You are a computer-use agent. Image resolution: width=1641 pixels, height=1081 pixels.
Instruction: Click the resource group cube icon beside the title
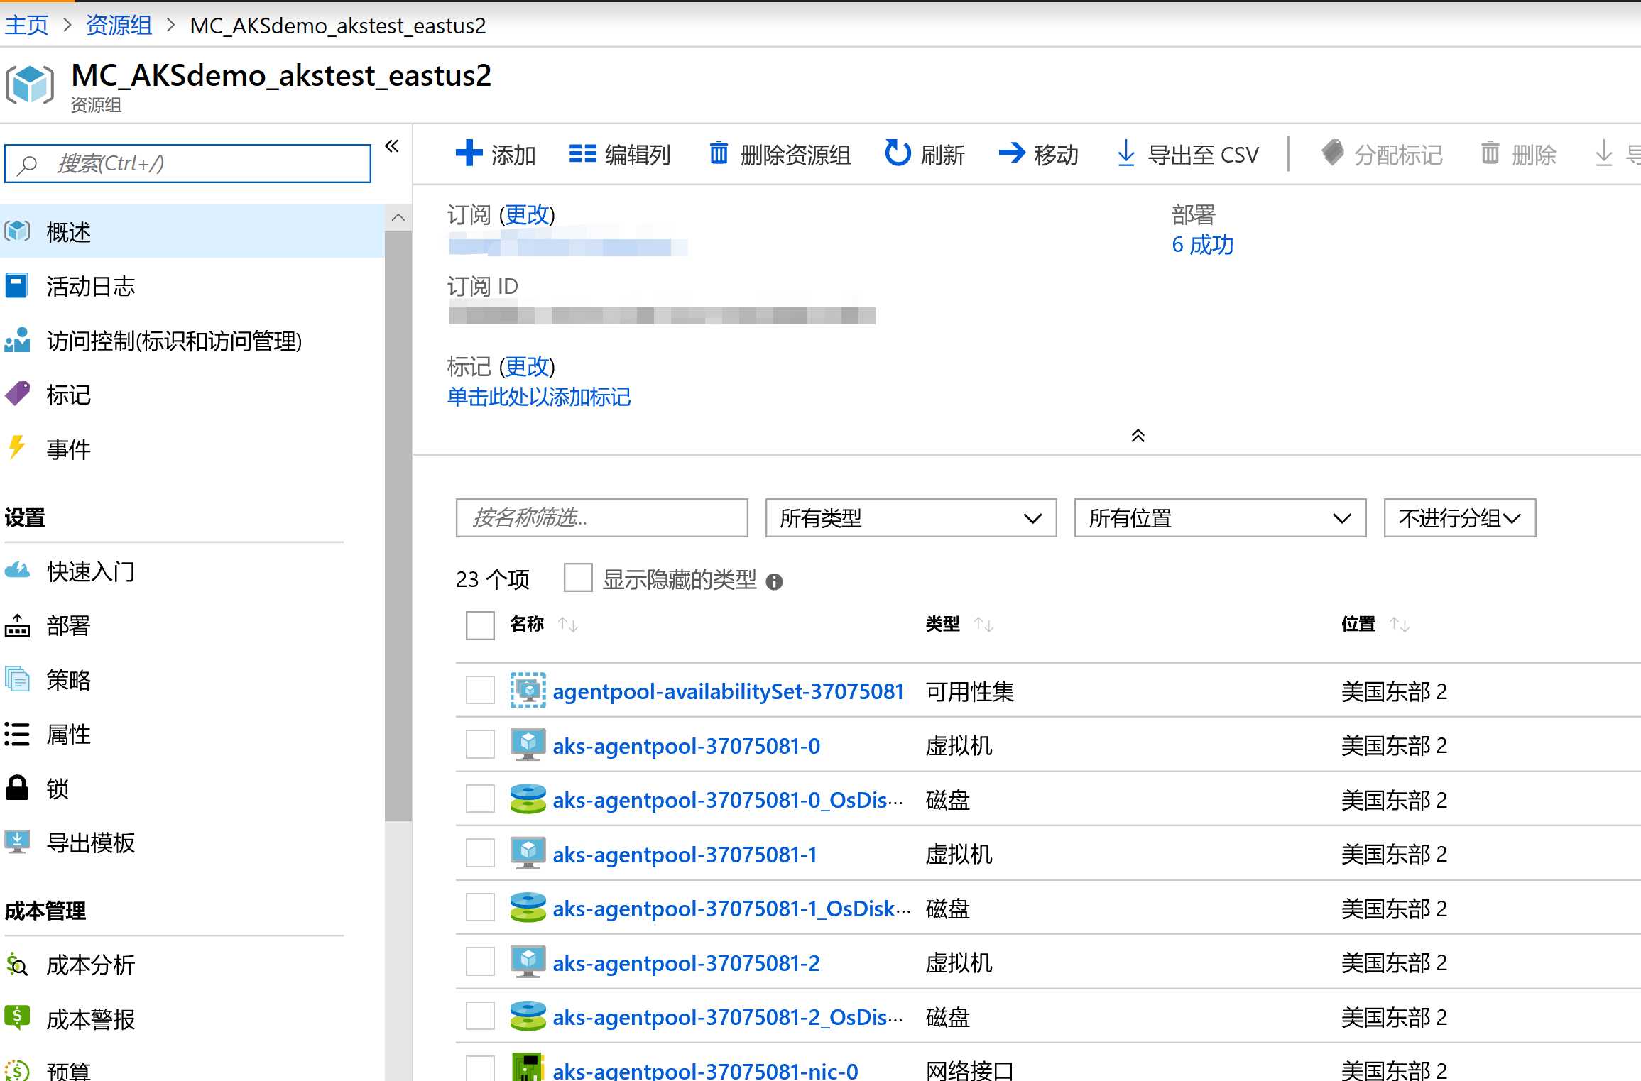(x=30, y=85)
